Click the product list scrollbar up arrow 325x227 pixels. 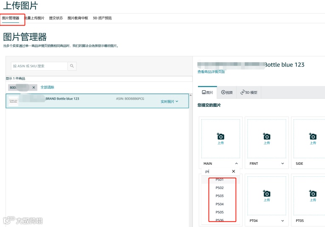191,95
